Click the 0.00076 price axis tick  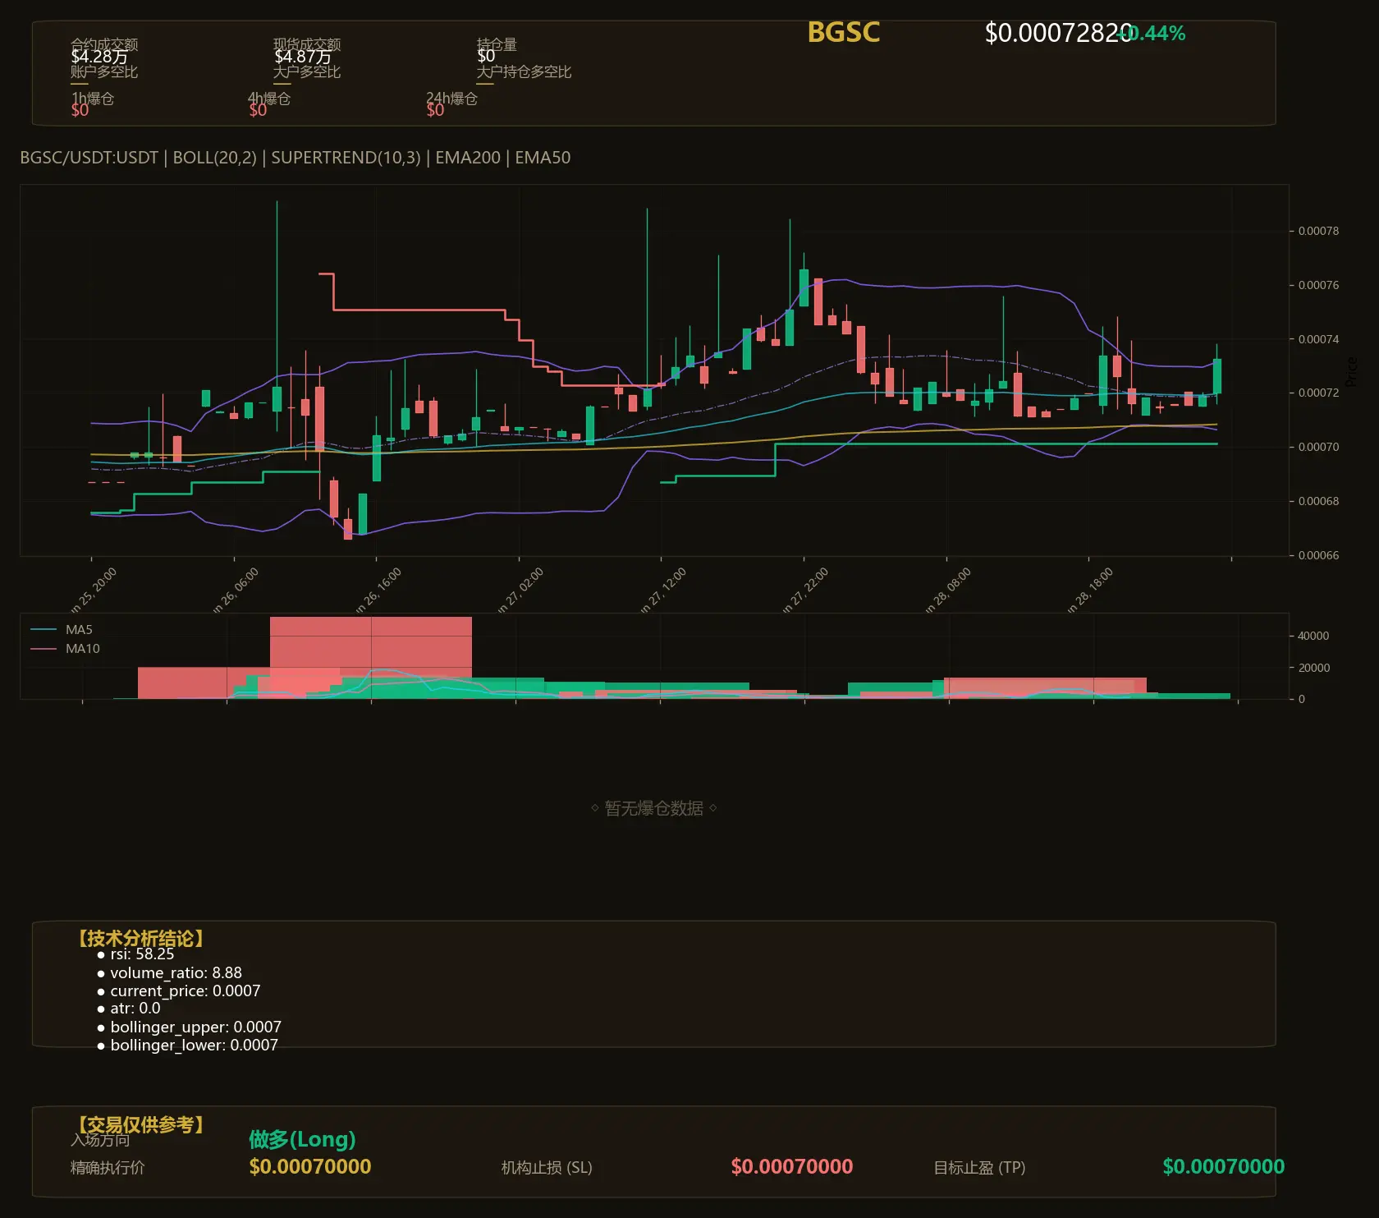pos(1318,285)
